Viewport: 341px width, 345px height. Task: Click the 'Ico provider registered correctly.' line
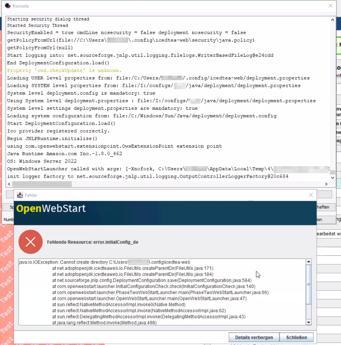[x=58, y=131]
